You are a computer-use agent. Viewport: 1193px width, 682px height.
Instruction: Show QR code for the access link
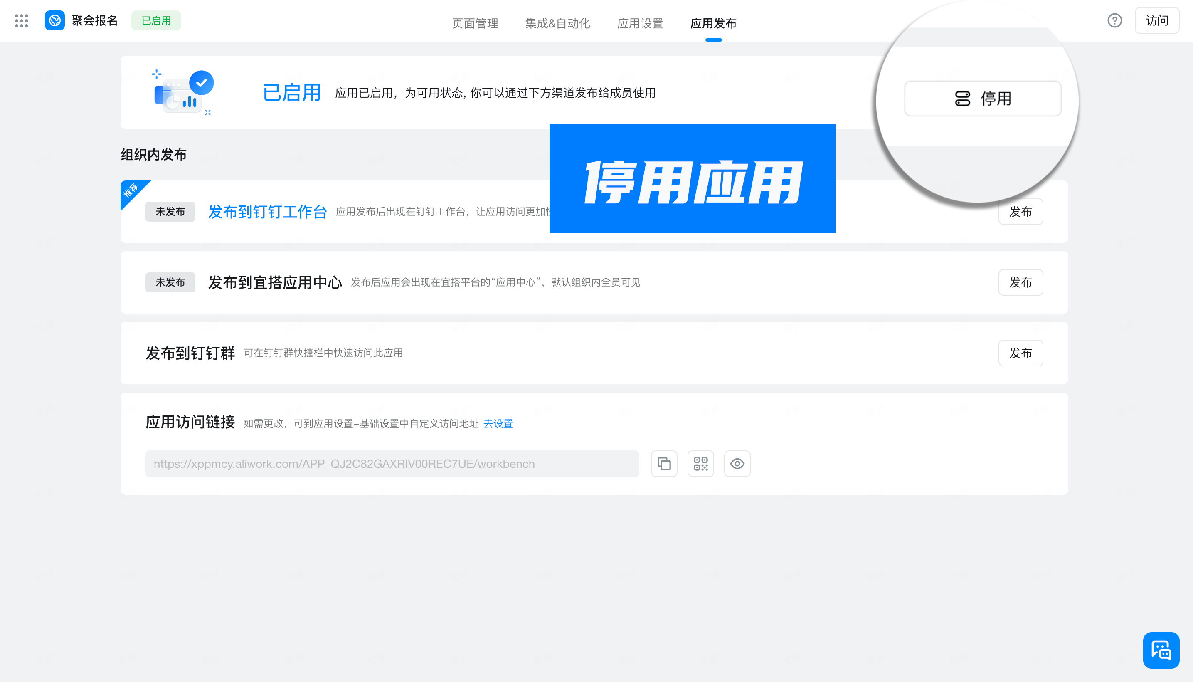pos(700,464)
